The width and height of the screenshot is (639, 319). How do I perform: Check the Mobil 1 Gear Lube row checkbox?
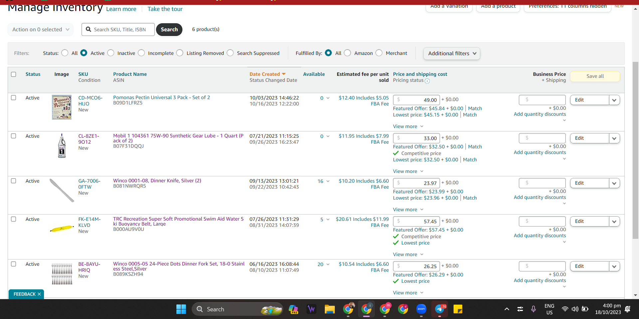coord(14,136)
